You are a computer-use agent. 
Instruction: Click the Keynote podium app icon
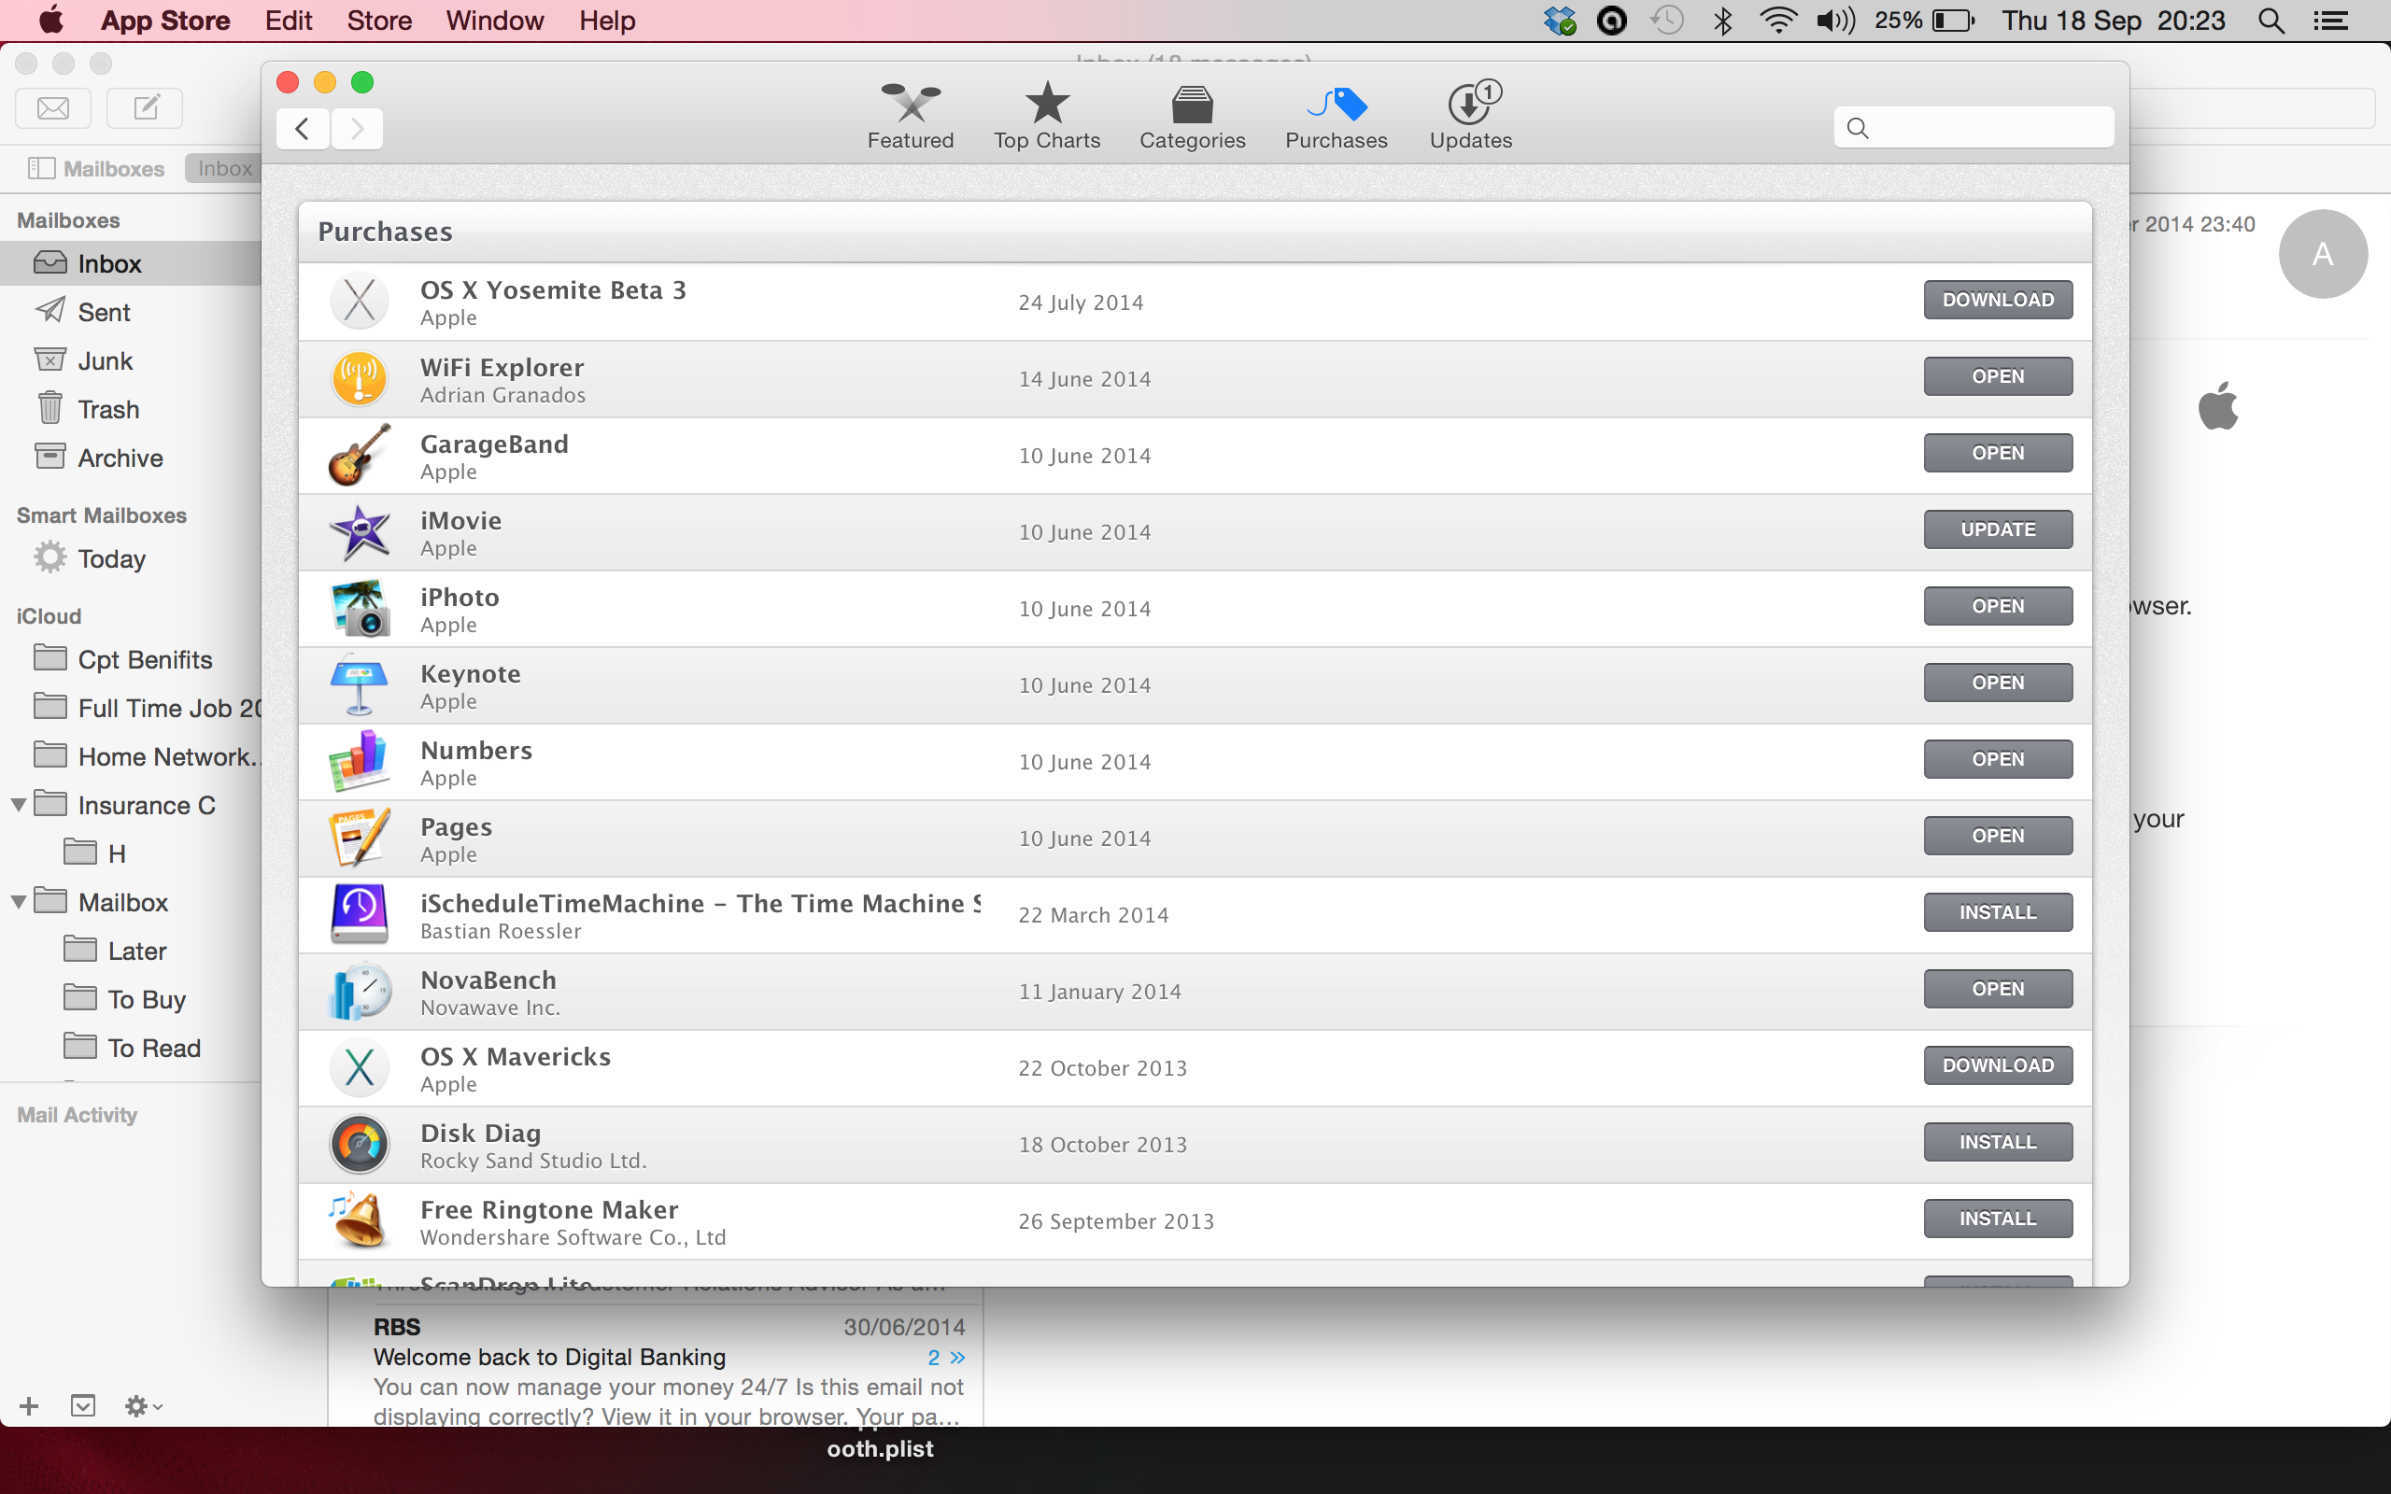[x=360, y=684]
